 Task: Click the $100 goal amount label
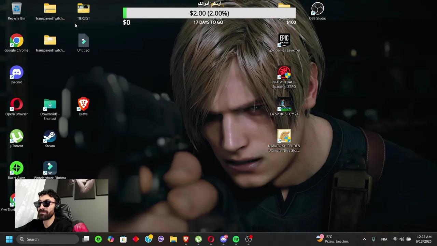291,22
